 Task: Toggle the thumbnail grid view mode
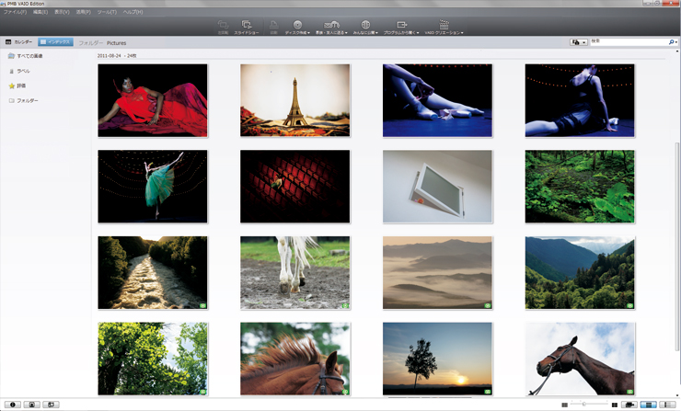[x=649, y=405]
